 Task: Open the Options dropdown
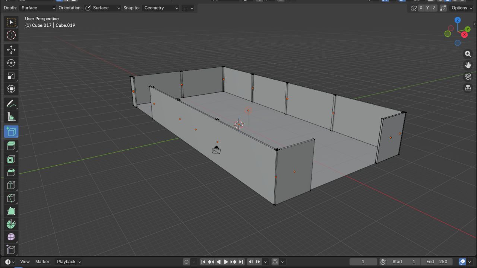[x=461, y=8]
